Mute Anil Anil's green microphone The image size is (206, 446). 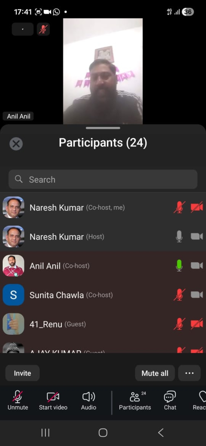(179, 266)
